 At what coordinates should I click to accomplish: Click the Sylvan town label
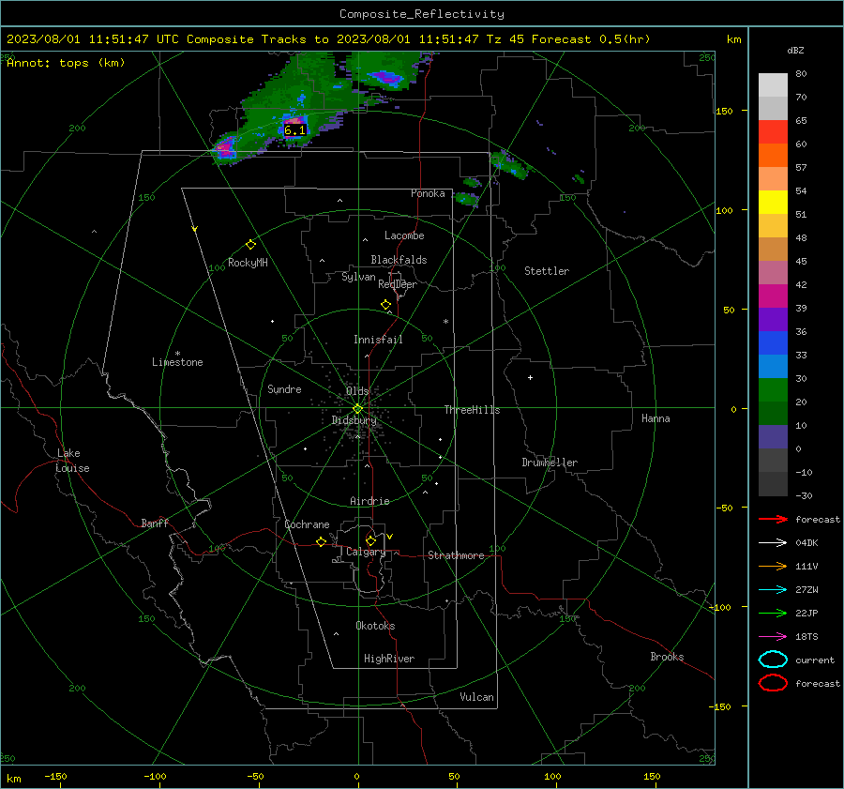coord(358,277)
